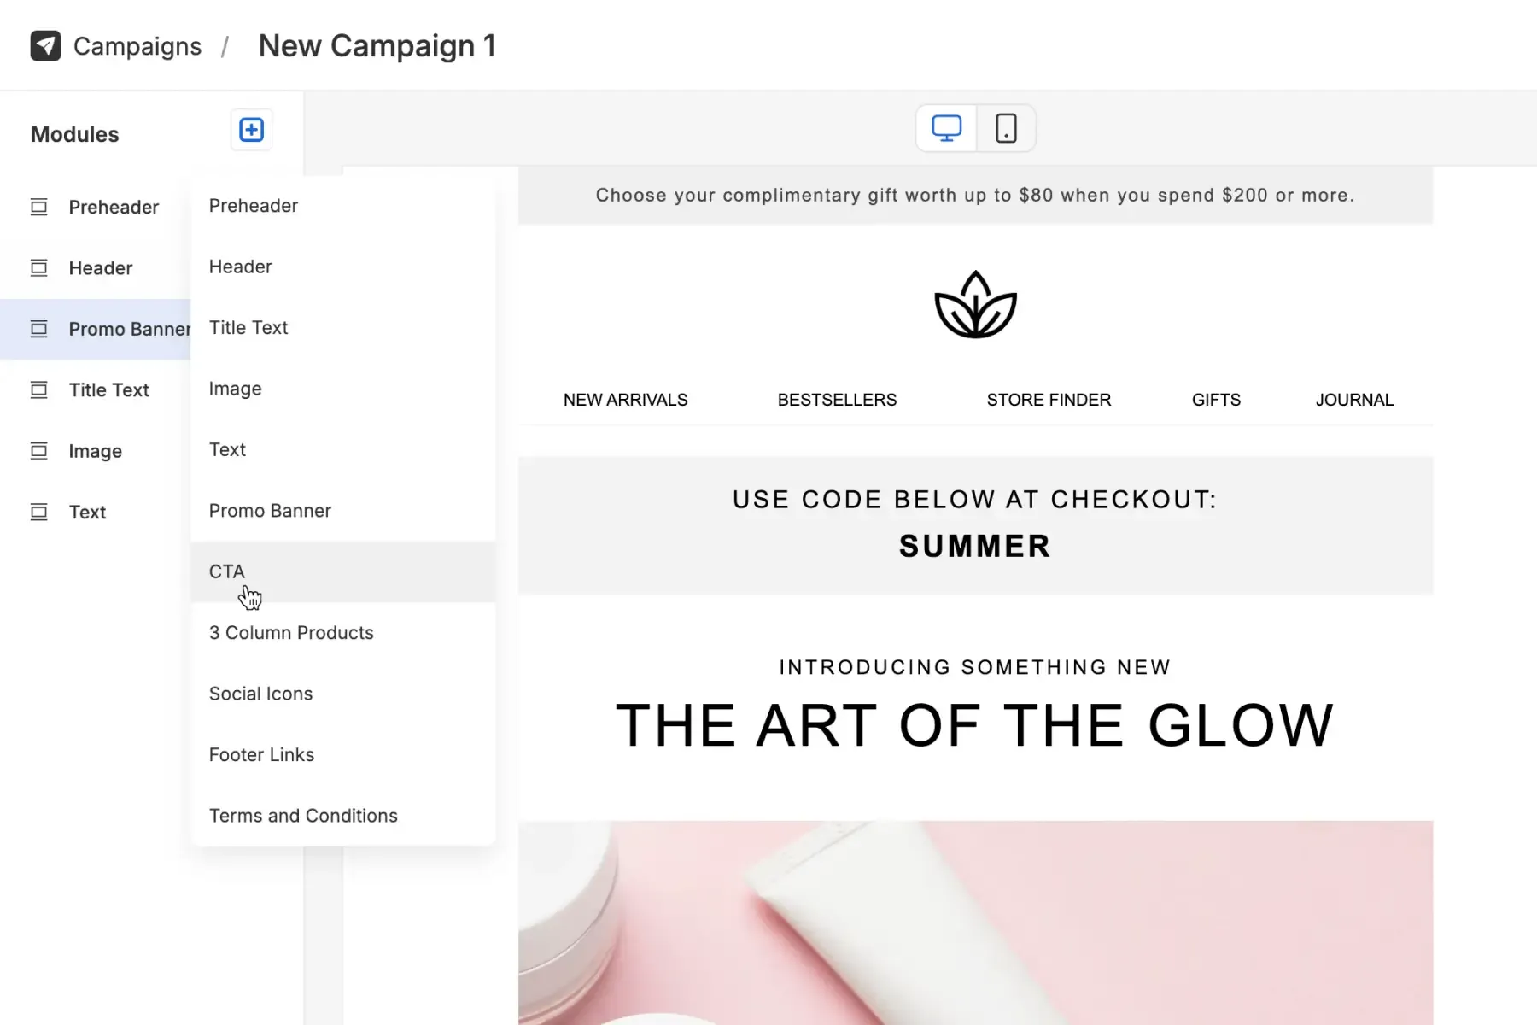Choose CTA from the modules menu
1537x1025 pixels.
point(226,571)
